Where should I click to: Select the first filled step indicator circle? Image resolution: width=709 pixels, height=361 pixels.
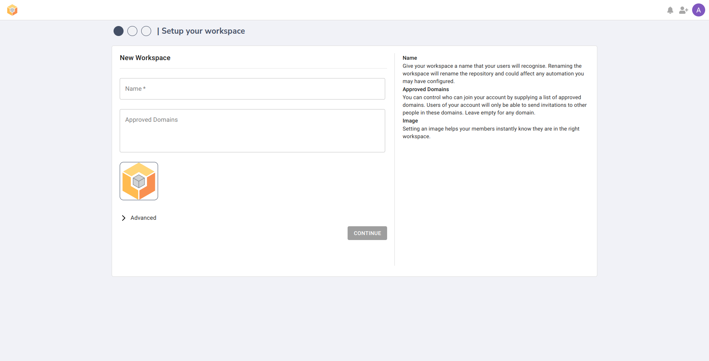[x=119, y=31]
